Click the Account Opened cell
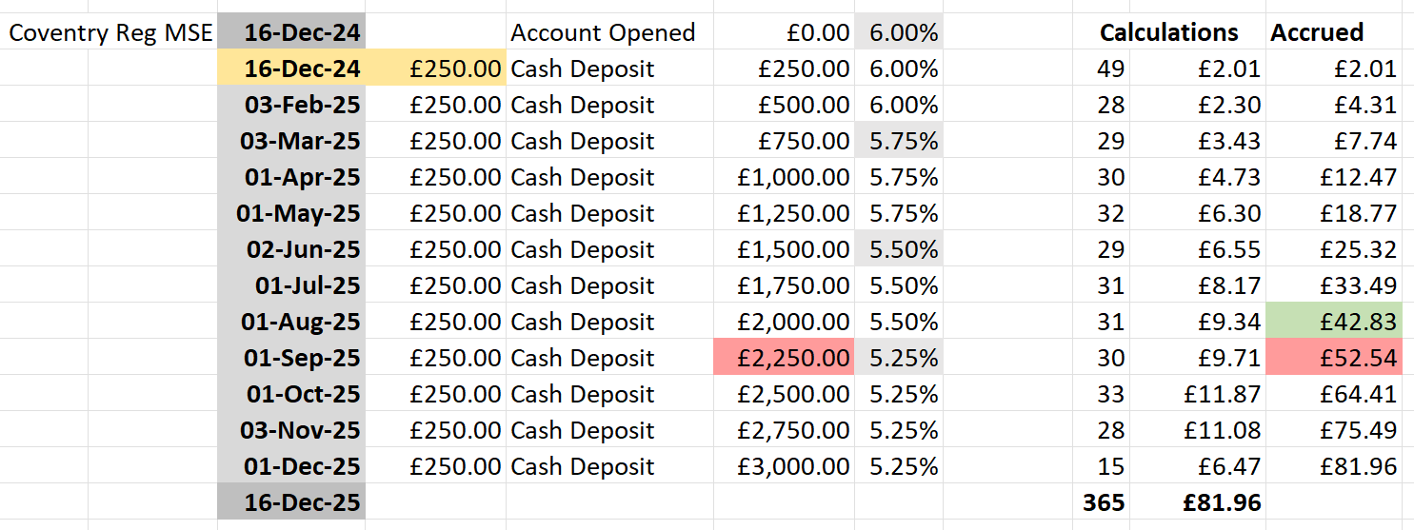Viewport: 1414px width, 530px height. 603,33
